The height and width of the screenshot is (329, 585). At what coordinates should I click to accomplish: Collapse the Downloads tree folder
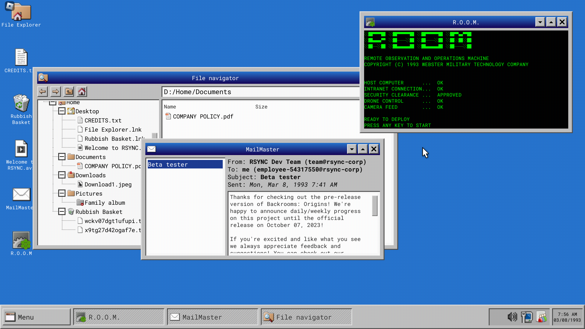[x=62, y=175]
